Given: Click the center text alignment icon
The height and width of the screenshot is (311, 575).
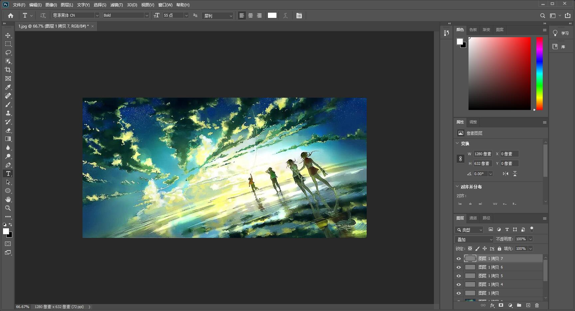Looking at the screenshot, I should coord(251,16).
